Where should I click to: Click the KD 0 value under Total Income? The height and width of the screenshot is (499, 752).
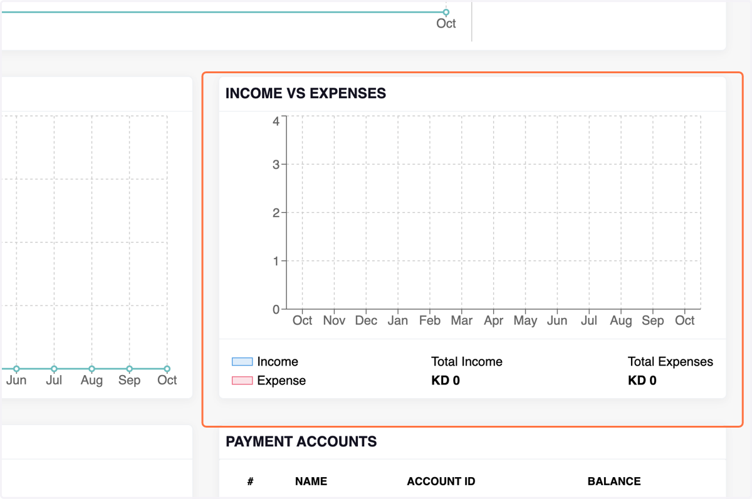tap(446, 381)
